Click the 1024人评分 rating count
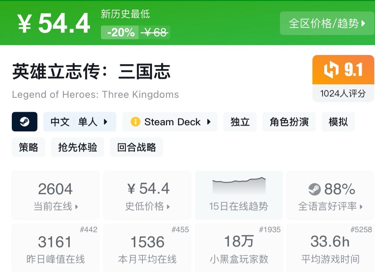 pos(343,94)
